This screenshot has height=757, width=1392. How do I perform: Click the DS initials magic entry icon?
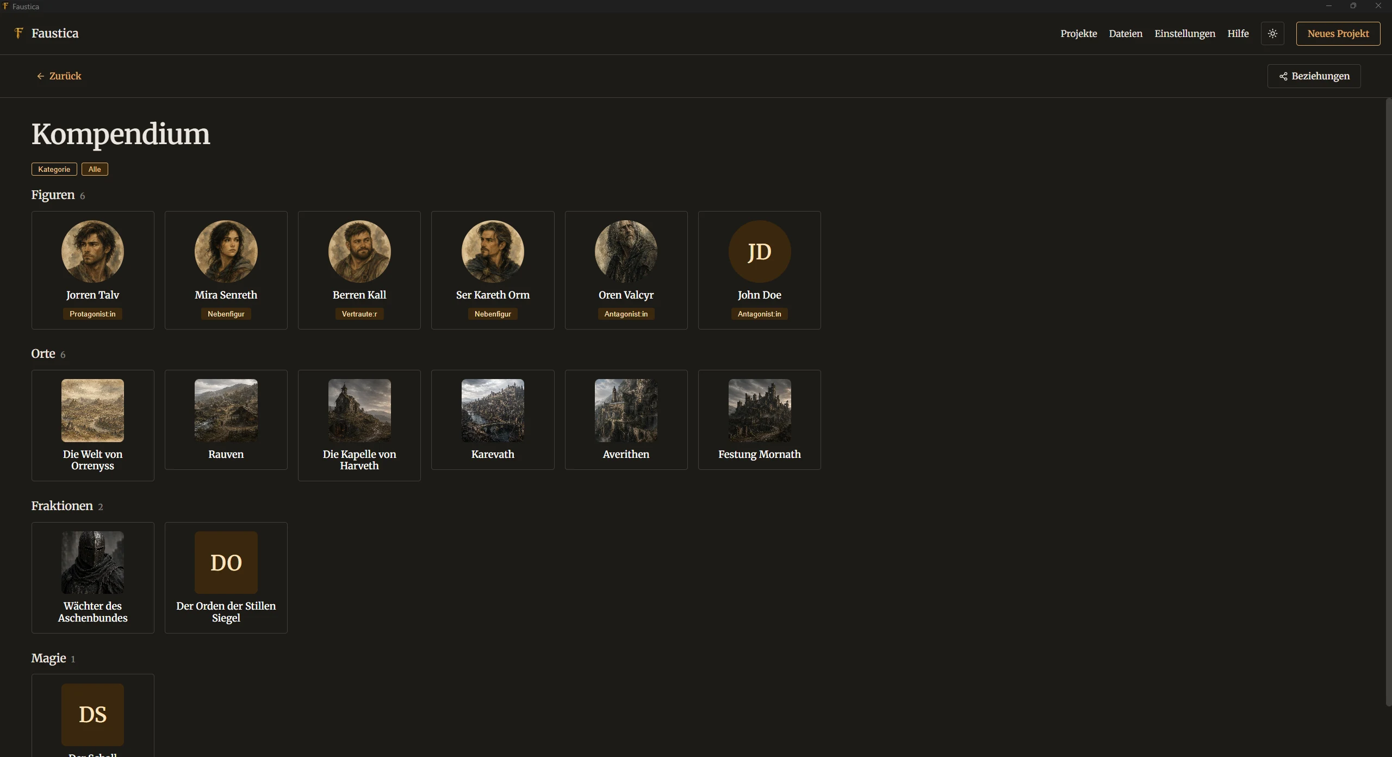pyautogui.click(x=92, y=715)
